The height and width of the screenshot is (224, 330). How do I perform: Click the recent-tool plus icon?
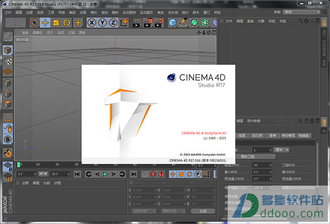78,23
